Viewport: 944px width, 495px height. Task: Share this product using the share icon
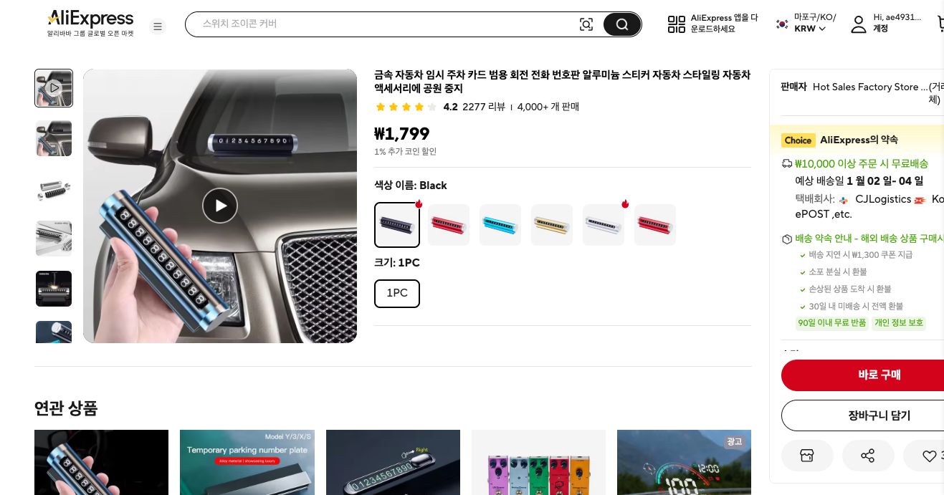pos(868,456)
